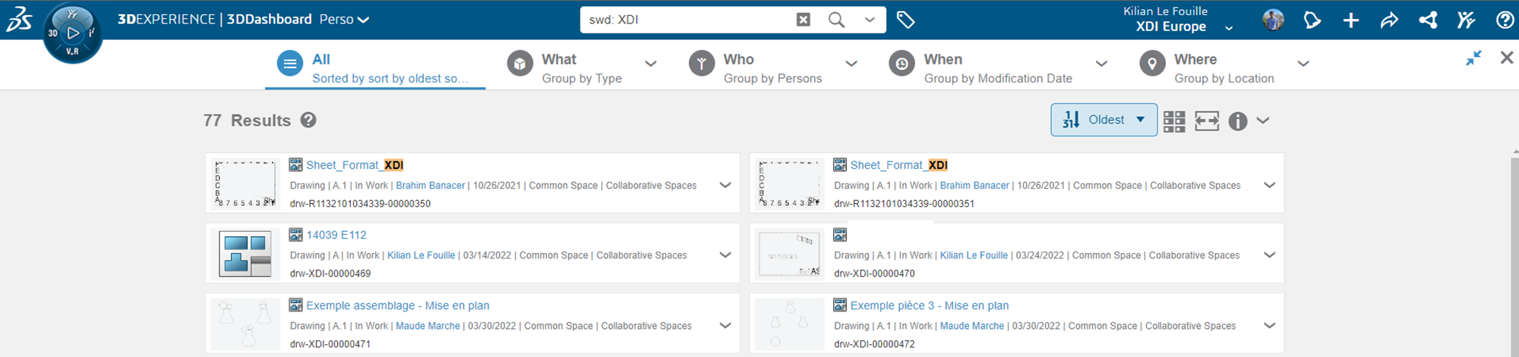This screenshot has height=357, width=1519.
Task: Click the magnifier search icon
Action: [x=836, y=20]
